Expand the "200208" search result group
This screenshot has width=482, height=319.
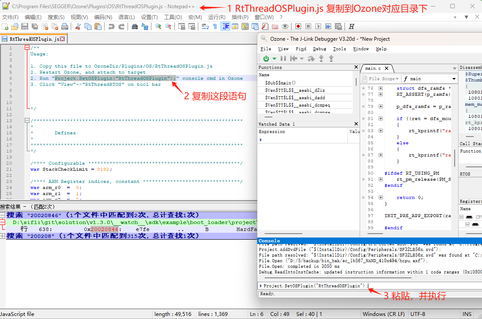[x=3, y=236]
